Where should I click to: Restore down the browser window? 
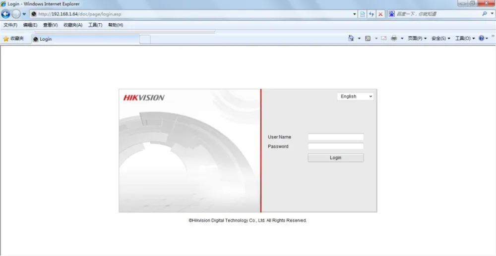473,3
